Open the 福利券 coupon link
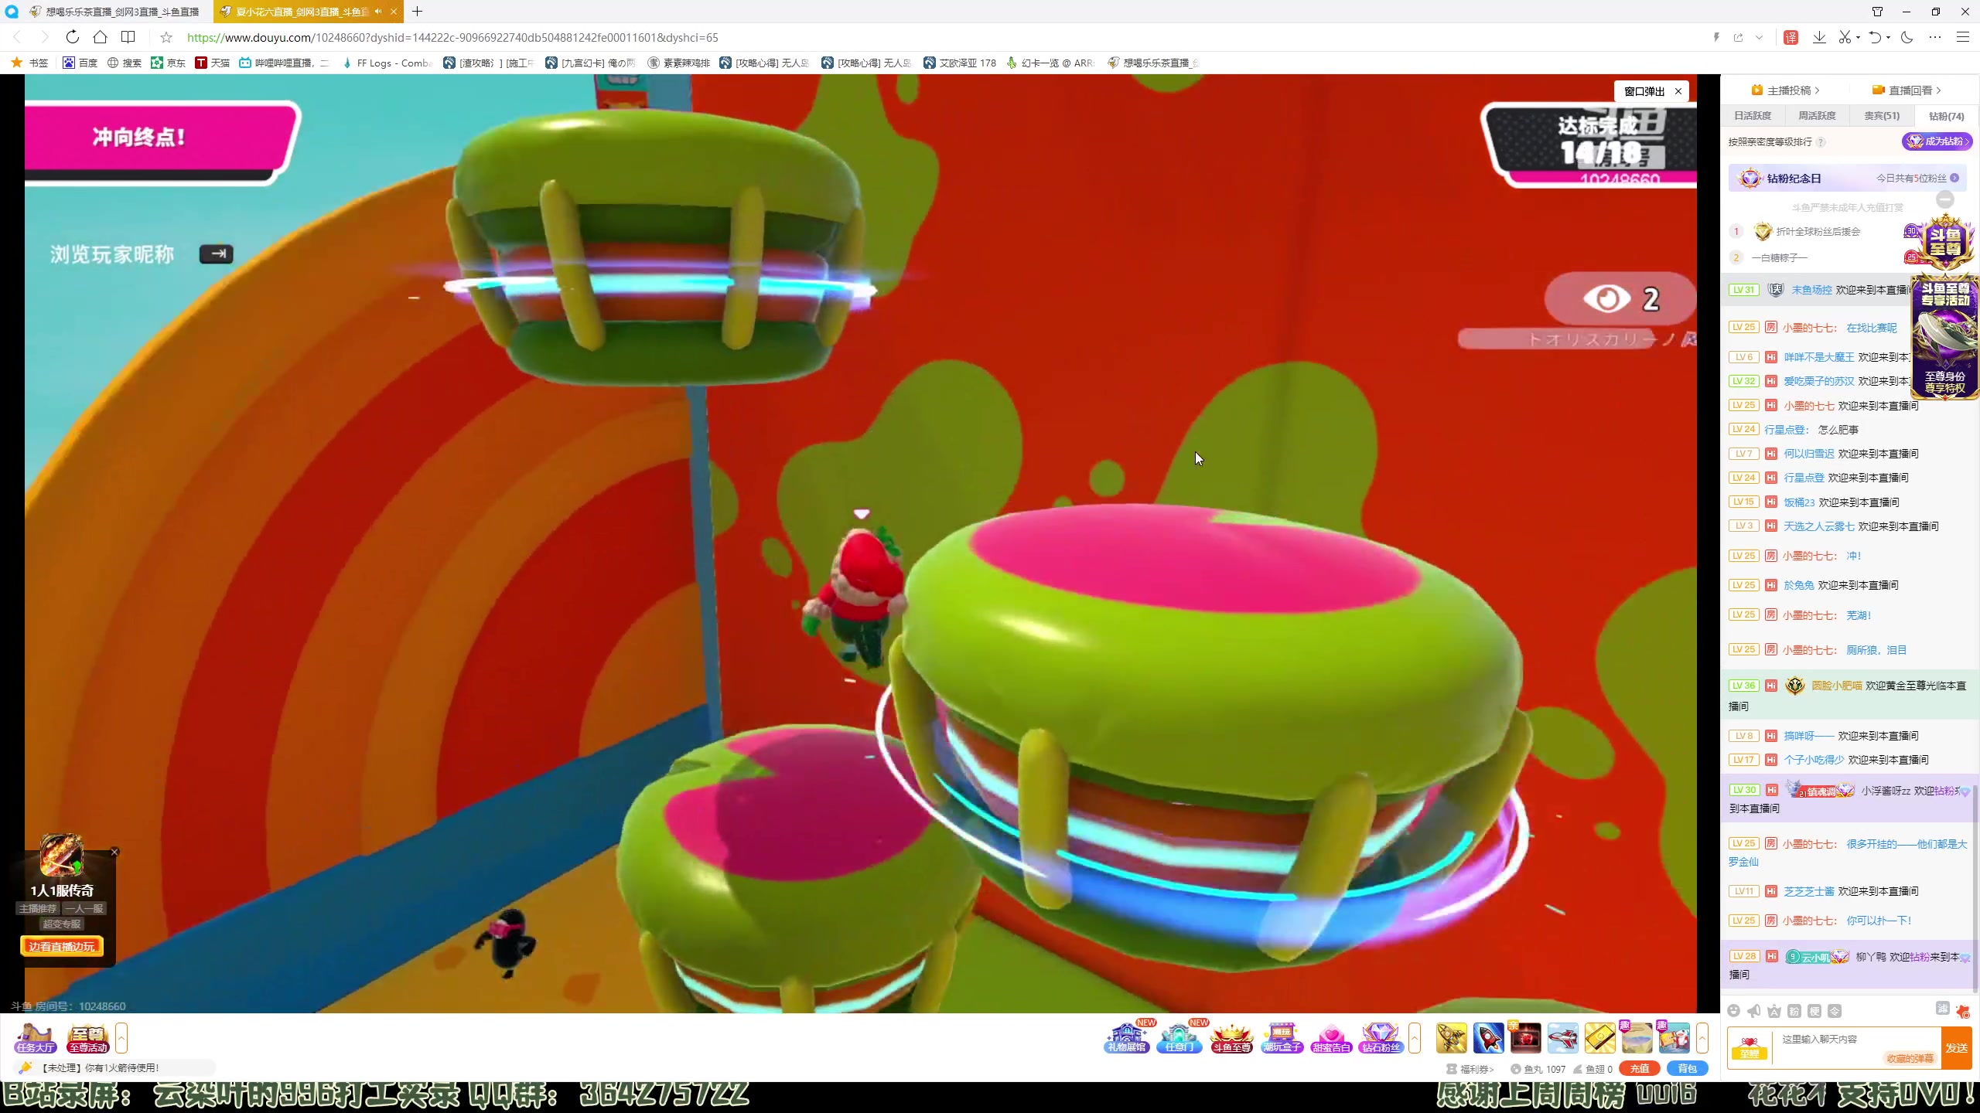Viewport: 1980px width, 1113px height. pyautogui.click(x=1470, y=1070)
